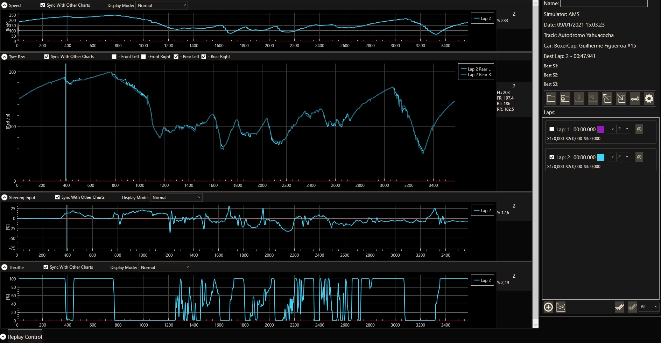Click Lap 2 legend in Steering Input chart

coord(482,210)
